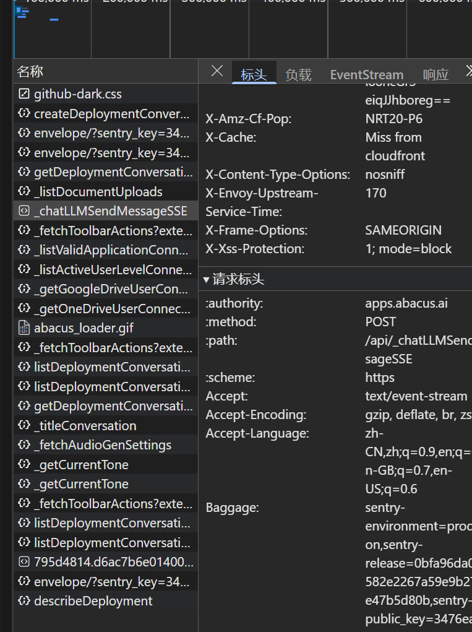Click the fetch icon beside describeDeployment

pos(24,601)
